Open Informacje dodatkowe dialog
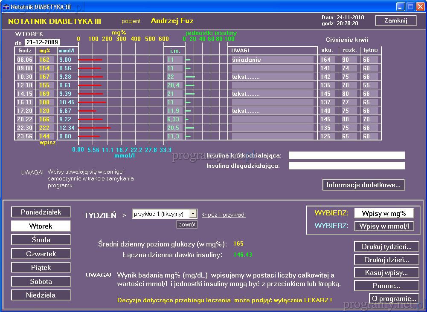This screenshot has height=312, width=427. point(363,185)
